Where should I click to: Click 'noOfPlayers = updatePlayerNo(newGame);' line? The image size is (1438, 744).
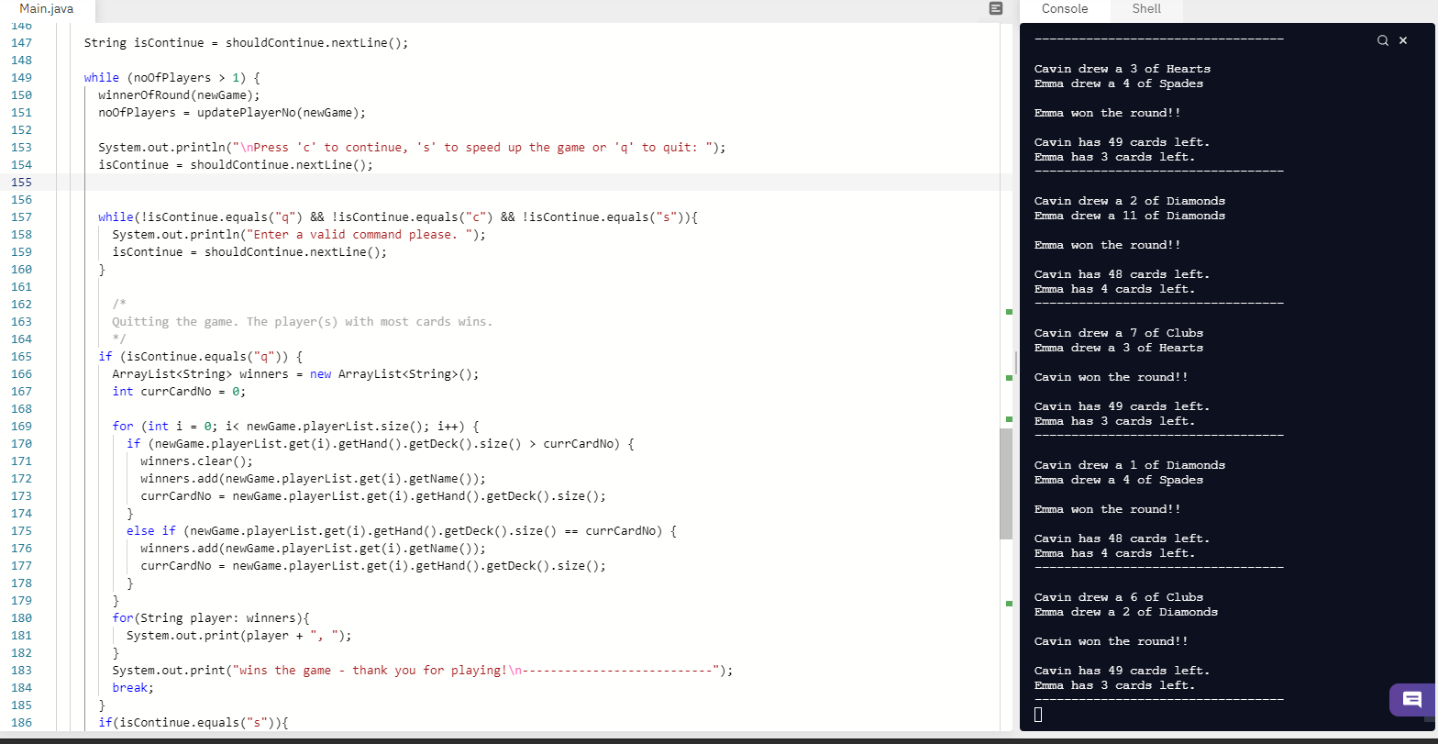pos(231,113)
